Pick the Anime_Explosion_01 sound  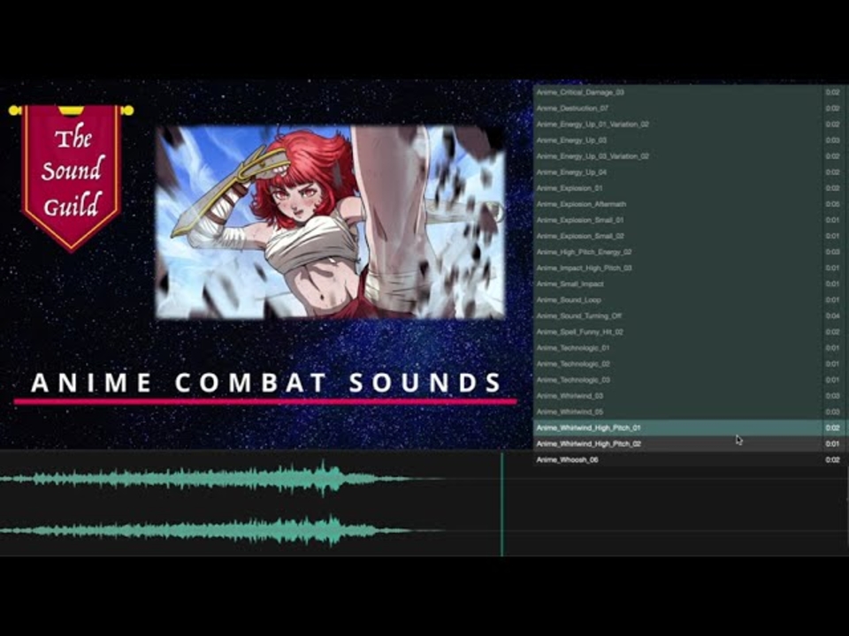click(x=619, y=187)
